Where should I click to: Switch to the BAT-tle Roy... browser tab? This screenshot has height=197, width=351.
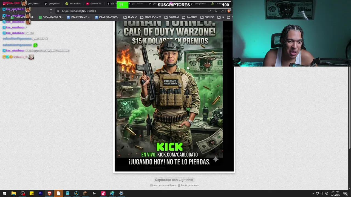(73, 4)
